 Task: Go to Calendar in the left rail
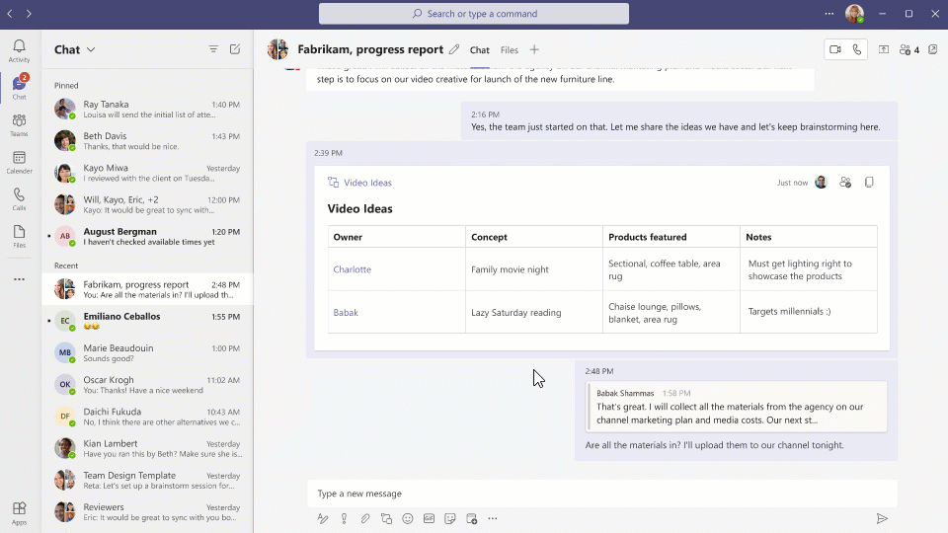click(19, 162)
